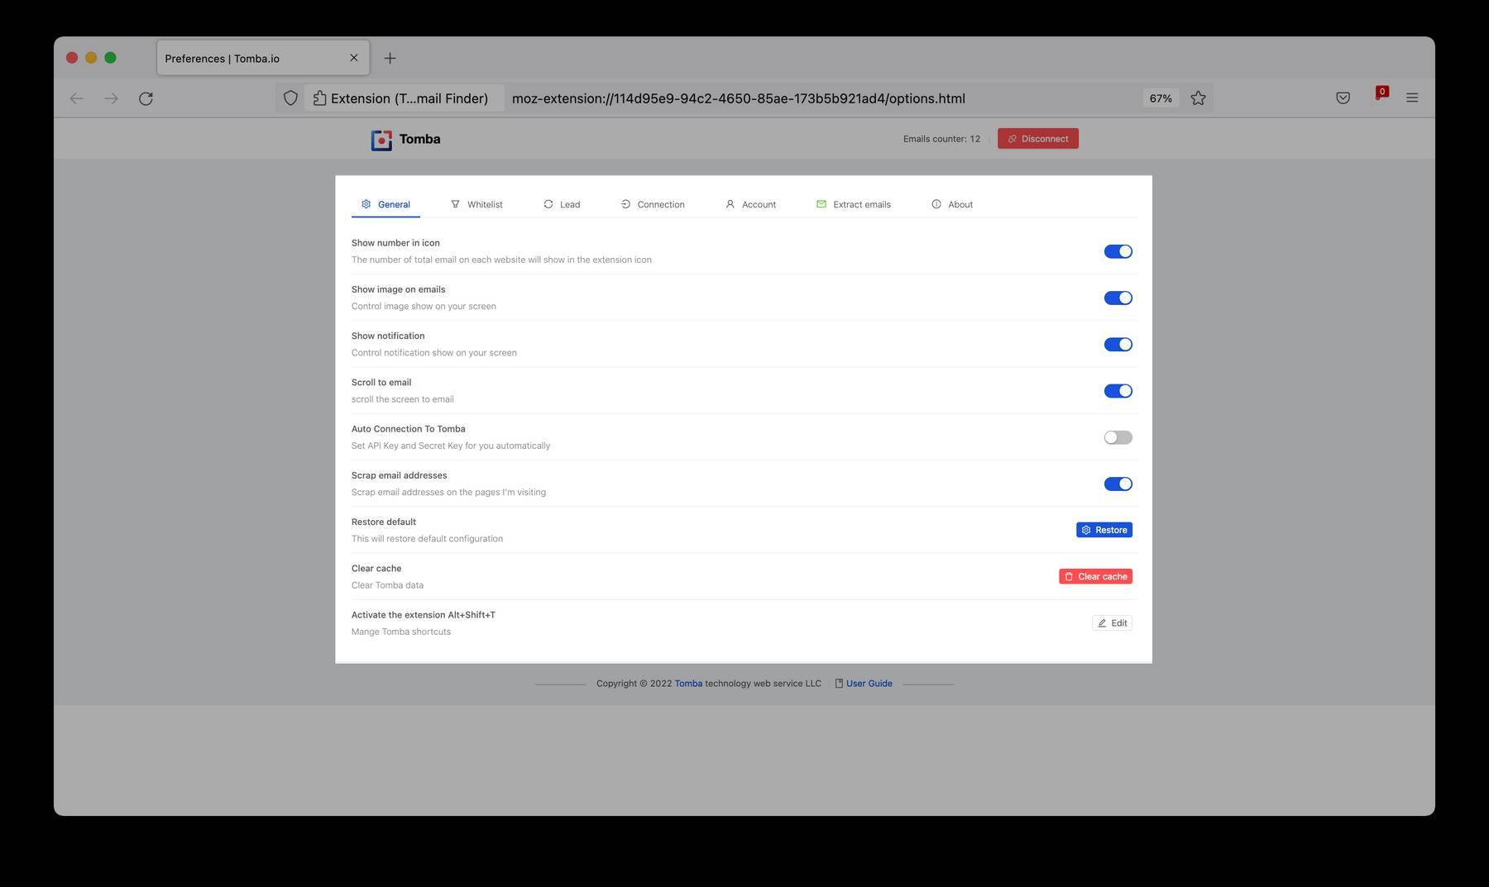Click 'Clear Tomba data' description
Screen dimensions: 1489x887
[387, 585]
